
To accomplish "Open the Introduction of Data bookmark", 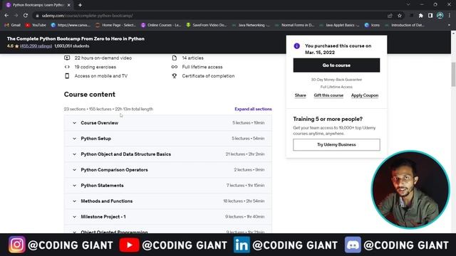I will pos(405,26).
